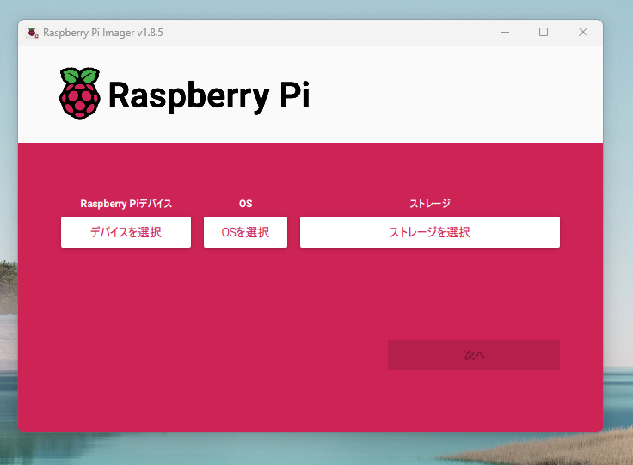The height and width of the screenshot is (465, 633).
Task: Click the ストレージ heading label
Action: [429, 203]
